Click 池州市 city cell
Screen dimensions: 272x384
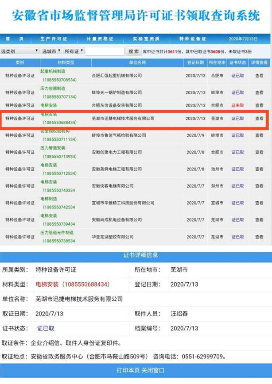pos(218,169)
